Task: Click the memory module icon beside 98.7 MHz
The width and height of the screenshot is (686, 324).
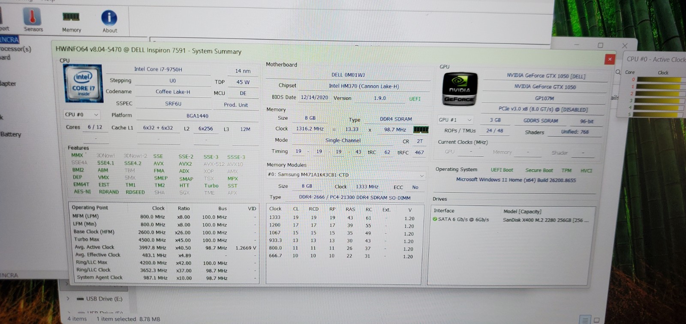Action: pos(421,129)
